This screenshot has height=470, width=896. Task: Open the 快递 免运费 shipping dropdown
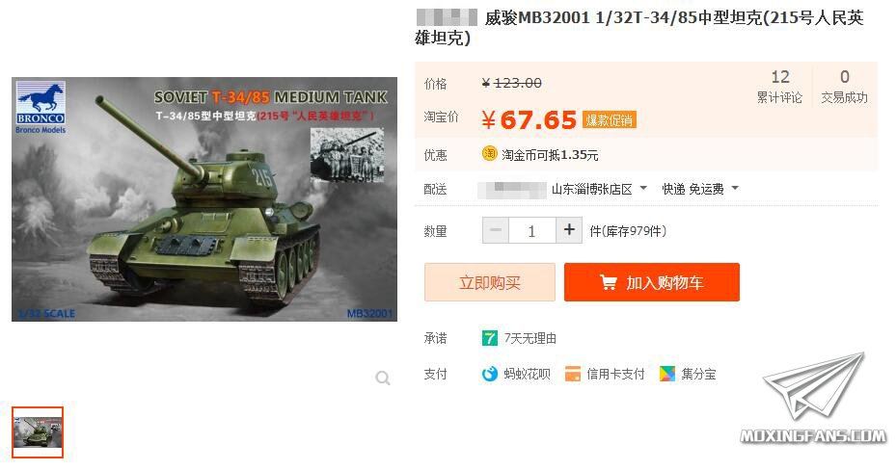pyautogui.click(x=700, y=189)
